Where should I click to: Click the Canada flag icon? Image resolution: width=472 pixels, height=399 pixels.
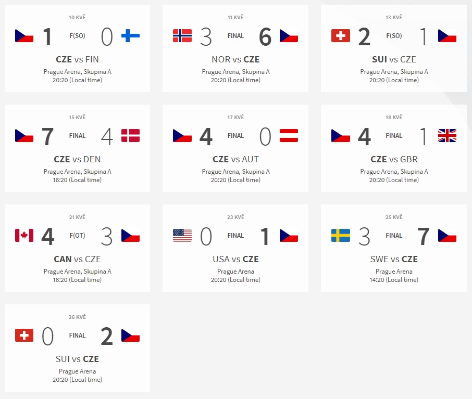[24, 236]
